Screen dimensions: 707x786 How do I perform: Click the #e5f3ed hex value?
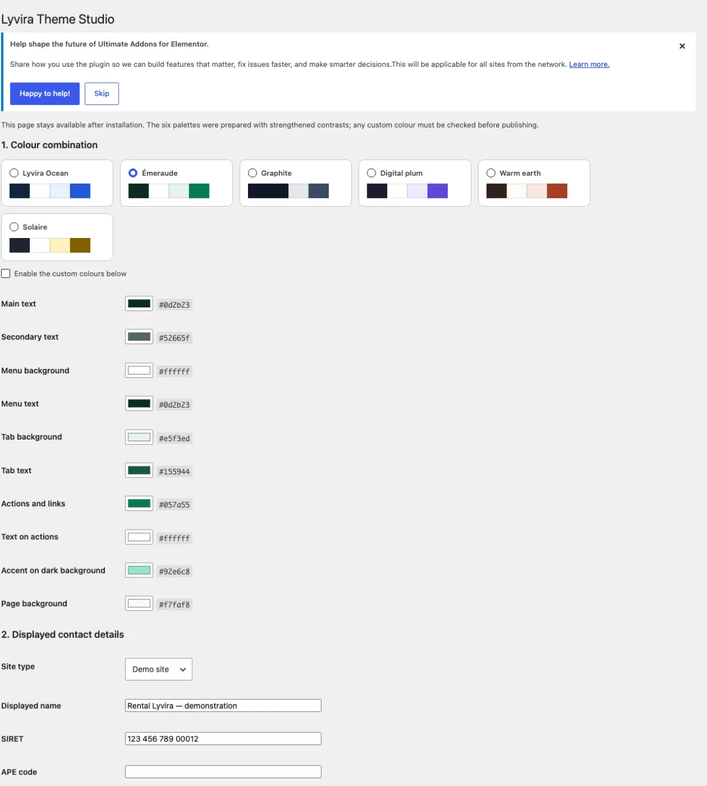175,439
